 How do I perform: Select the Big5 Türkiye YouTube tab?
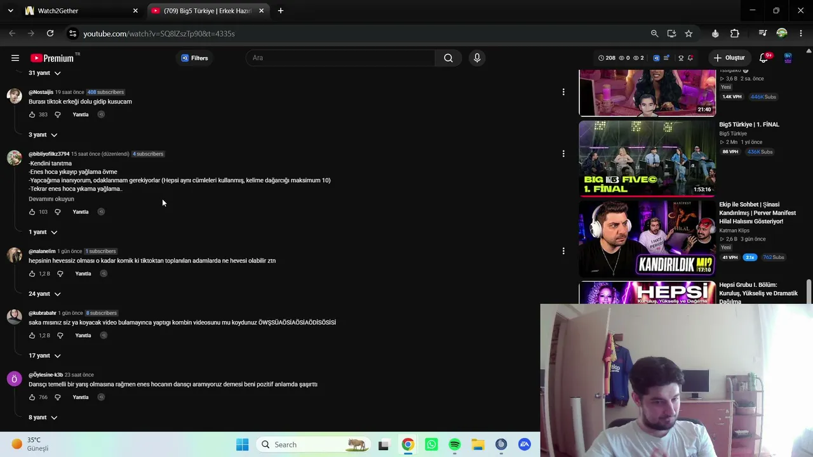click(x=208, y=11)
